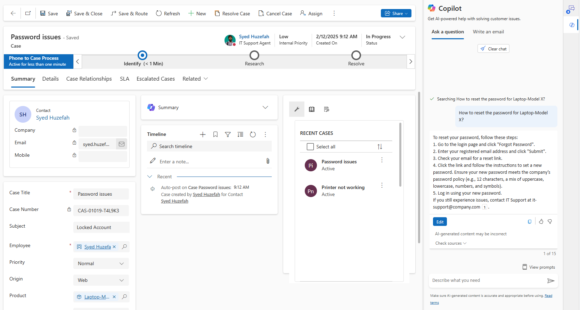Click Cancel Case

coord(275,14)
